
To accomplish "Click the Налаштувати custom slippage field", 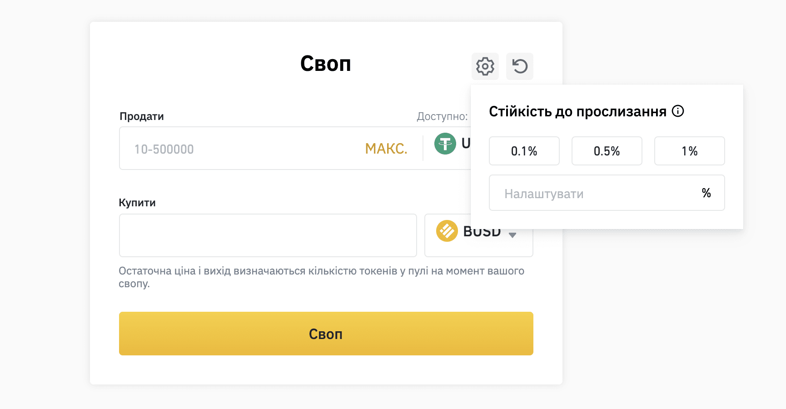I will point(607,193).
